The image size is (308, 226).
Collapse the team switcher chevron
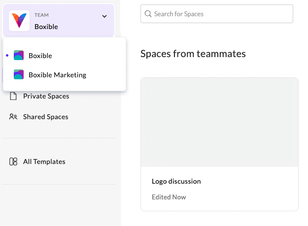(x=104, y=16)
